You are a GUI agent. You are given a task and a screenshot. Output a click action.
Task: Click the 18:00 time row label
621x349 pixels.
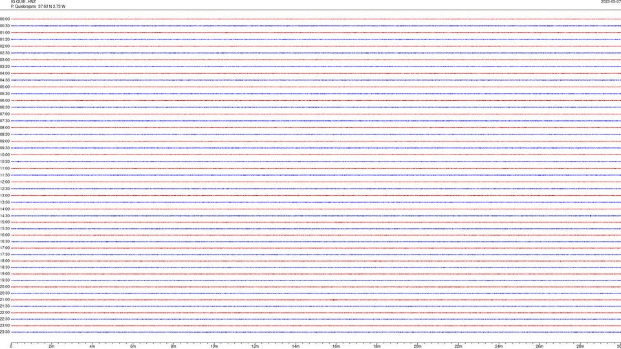5,261
